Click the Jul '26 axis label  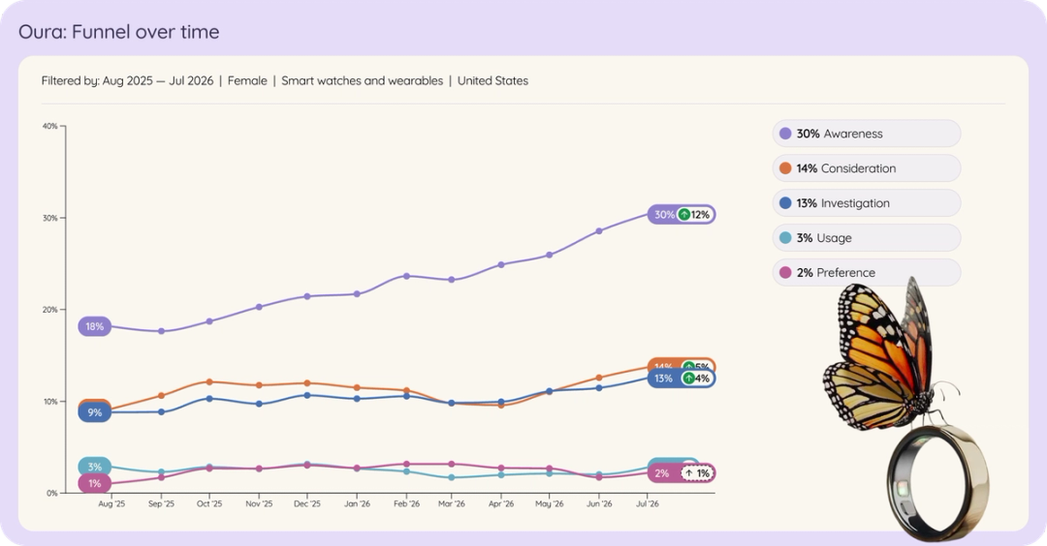[647, 504]
